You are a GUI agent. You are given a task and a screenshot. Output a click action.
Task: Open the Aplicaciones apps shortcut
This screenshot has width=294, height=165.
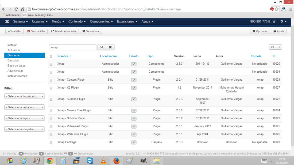pos(11,15)
